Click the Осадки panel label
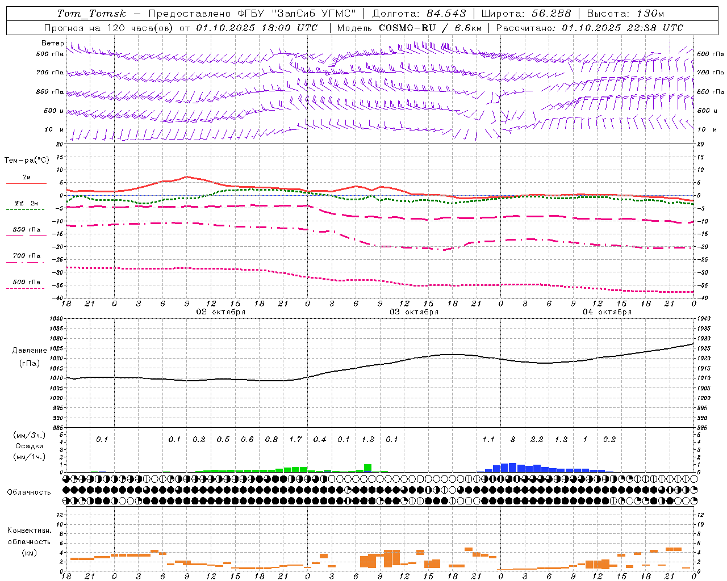This screenshot has height=581, width=727. 29,446
